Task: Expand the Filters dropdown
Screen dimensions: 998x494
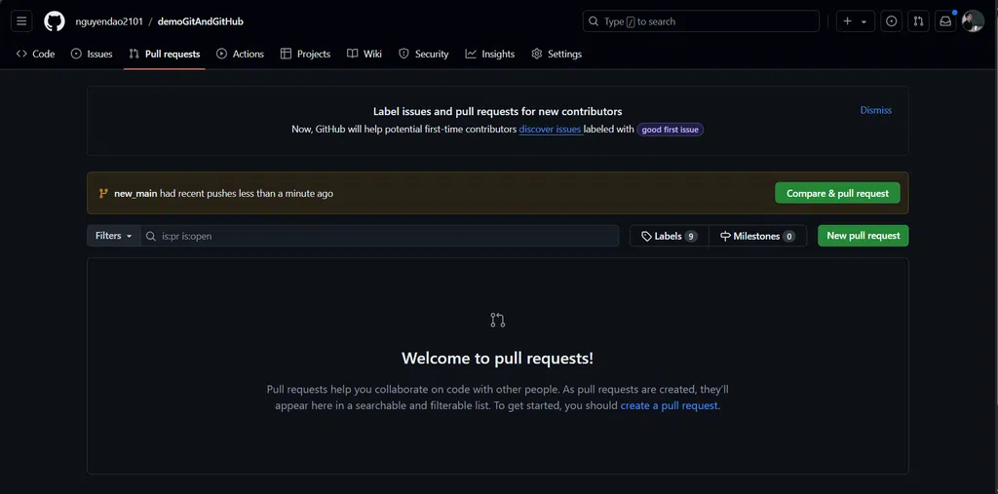Action: point(113,236)
